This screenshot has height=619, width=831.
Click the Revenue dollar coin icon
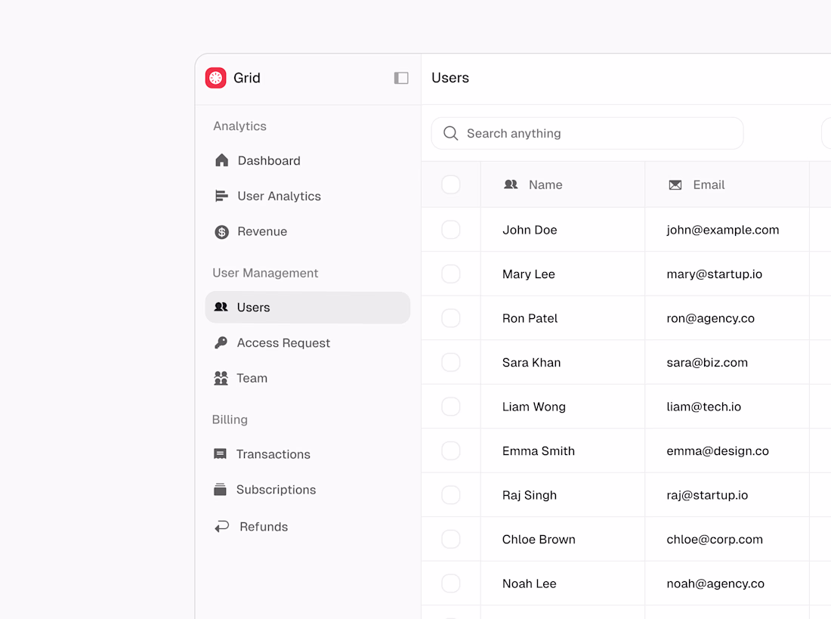coord(221,232)
